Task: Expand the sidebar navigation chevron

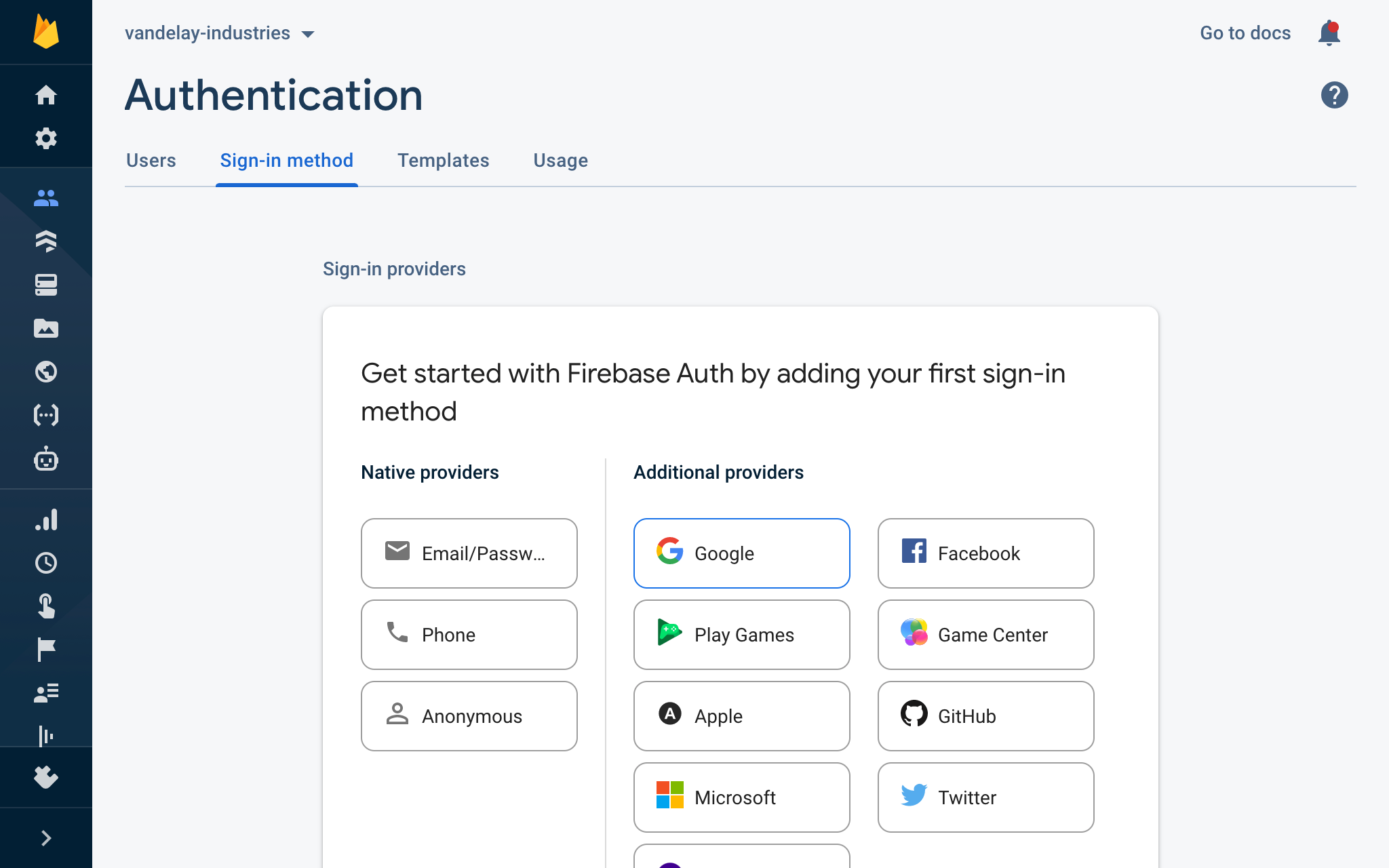Action: pyautogui.click(x=46, y=838)
